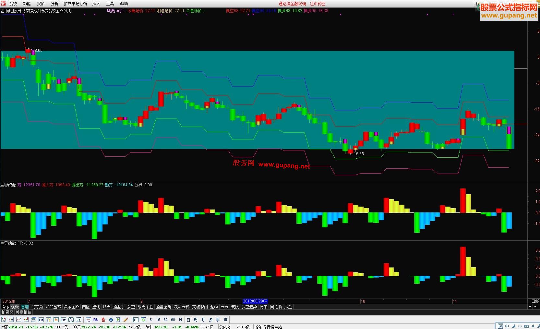Open the 多 multi-period option

pyautogui.click(x=210, y=320)
